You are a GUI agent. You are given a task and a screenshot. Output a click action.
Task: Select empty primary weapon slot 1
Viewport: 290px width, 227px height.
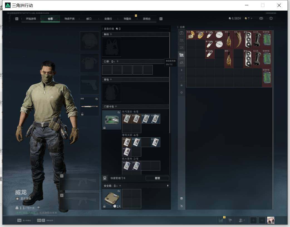pos(79,182)
